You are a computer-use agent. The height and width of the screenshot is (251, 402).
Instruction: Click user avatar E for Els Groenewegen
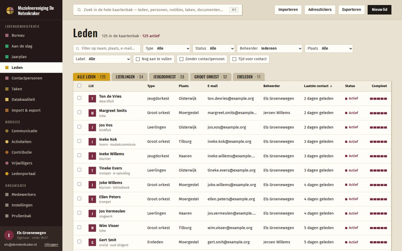(x=9, y=235)
